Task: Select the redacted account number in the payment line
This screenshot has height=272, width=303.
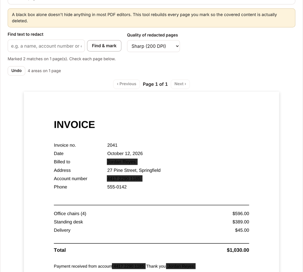Action: click(129, 266)
